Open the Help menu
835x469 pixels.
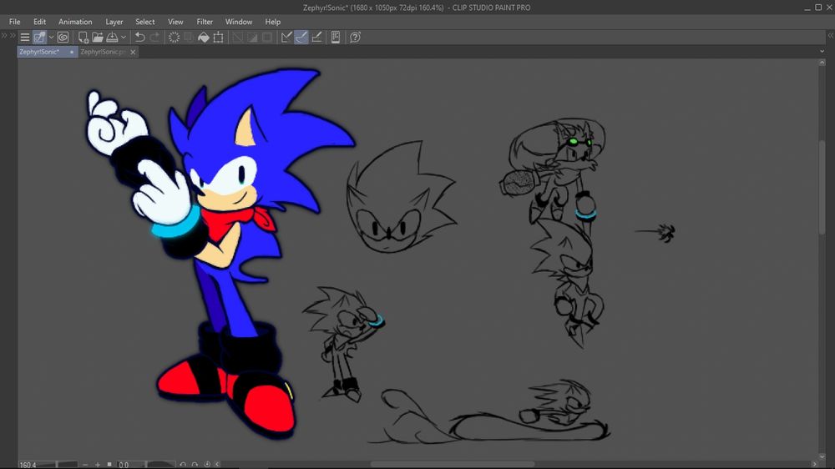[273, 22]
